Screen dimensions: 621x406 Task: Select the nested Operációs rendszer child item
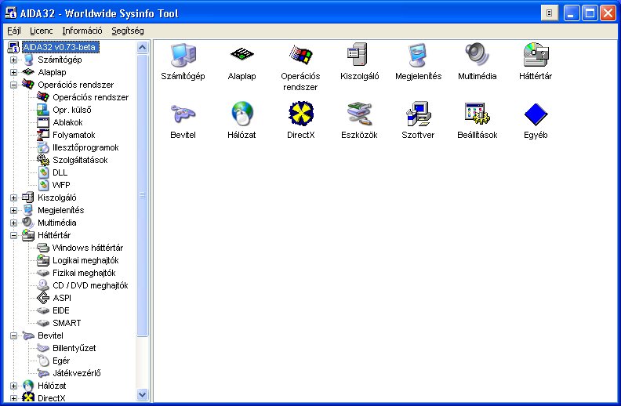click(x=90, y=97)
